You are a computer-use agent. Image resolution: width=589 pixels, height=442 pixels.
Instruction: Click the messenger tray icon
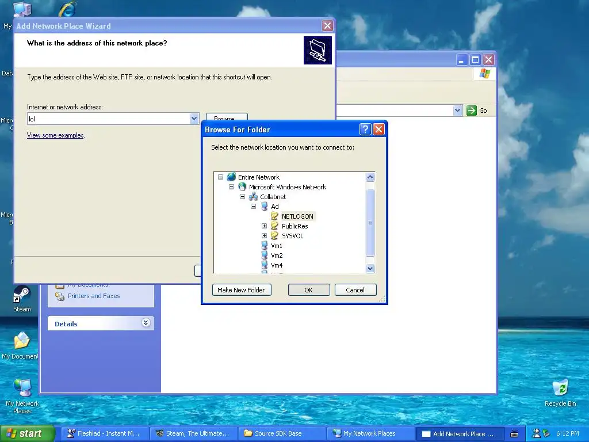(x=537, y=433)
